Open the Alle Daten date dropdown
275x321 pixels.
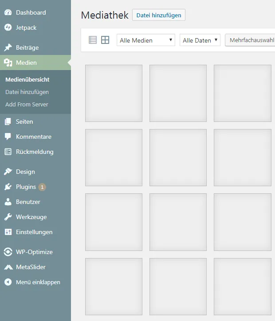tap(200, 40)
